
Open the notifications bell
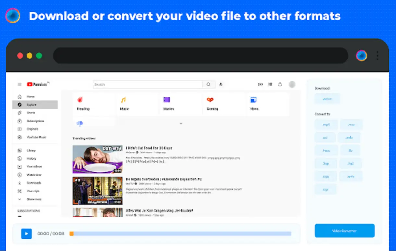click(x=280, y=84)
